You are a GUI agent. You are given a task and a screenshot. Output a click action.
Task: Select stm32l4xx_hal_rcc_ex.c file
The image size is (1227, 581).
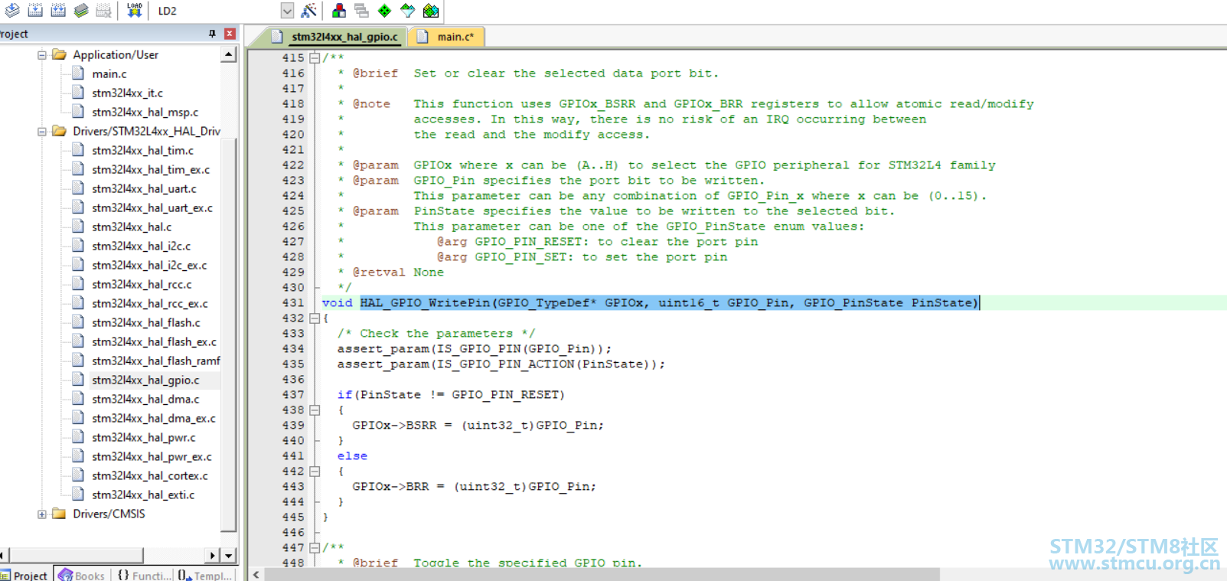(150, 304)
